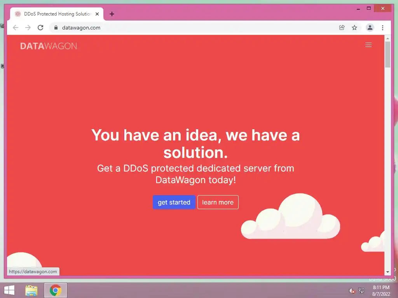Open a new tab with plus button
The height and width of the screenshot is (298, 398).
coord(112,14)
